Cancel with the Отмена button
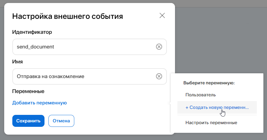267x140 pixels. 61,121
